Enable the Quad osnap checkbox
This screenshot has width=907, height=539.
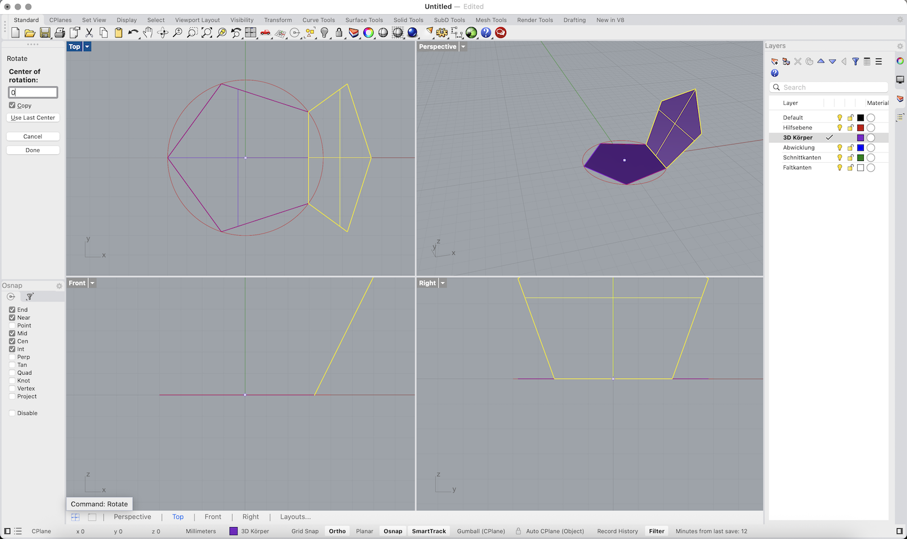[x=12, y=373]
